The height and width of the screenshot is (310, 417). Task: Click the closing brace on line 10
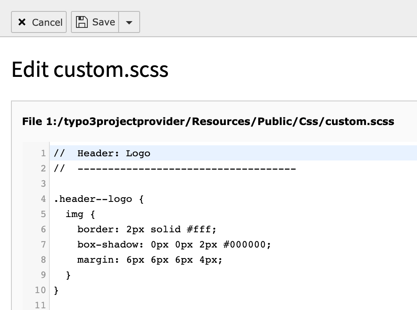57,291
